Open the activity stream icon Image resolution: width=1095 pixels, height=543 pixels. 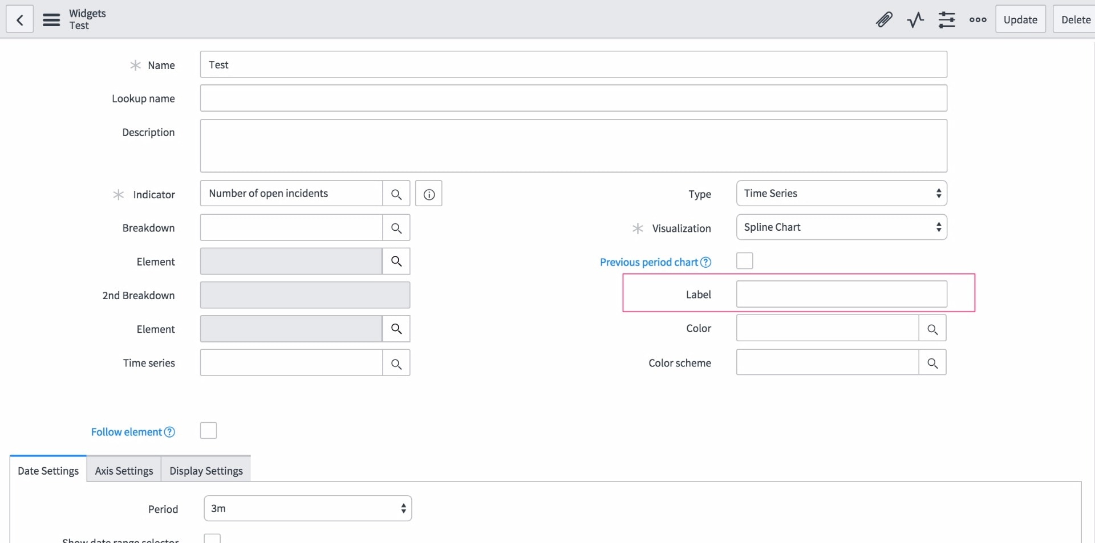pyautogui.click(x=915, y=19)
